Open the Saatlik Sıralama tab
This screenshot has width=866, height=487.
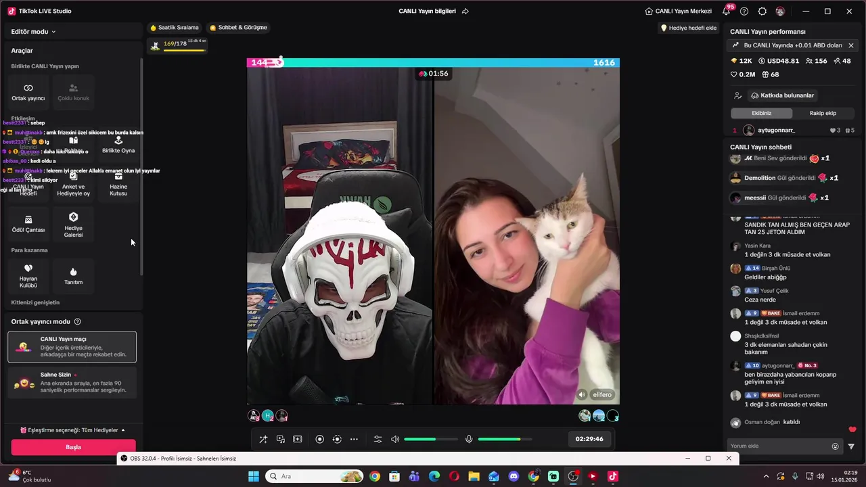[x=175, y=28]
